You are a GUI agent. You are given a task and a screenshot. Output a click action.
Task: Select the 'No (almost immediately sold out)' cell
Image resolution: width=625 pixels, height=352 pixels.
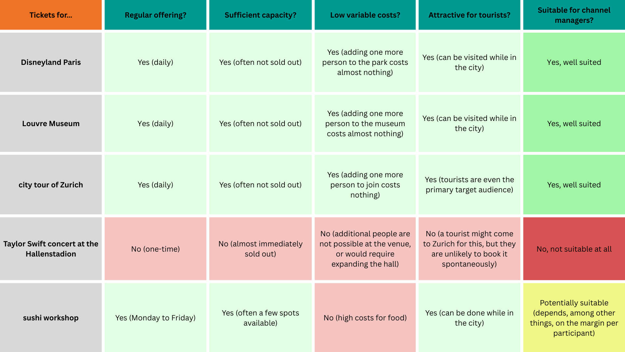pos(260,249)
